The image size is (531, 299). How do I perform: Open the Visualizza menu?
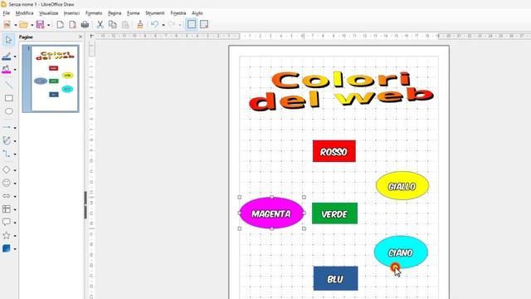tap(48, 13)
